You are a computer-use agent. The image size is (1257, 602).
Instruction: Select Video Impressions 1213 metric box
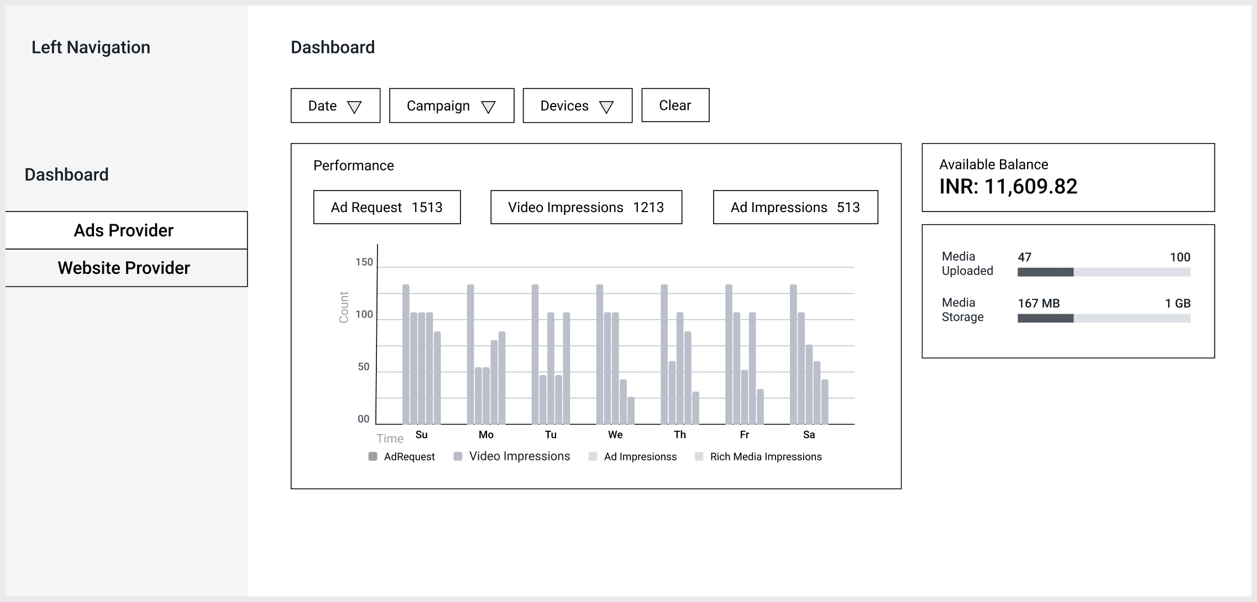click(586, 207)
